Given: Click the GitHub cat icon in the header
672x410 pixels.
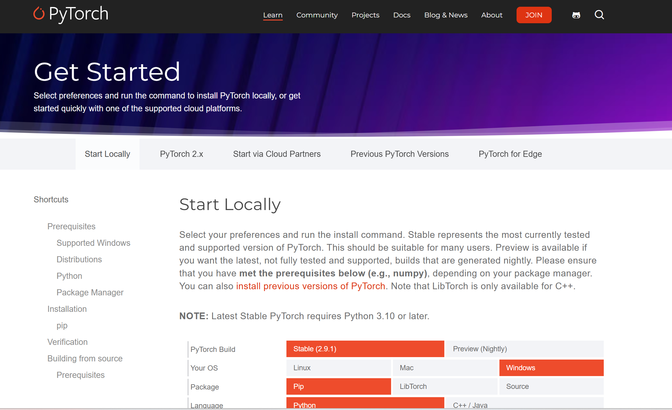Looking at the screenshot, I should [576, 15].
